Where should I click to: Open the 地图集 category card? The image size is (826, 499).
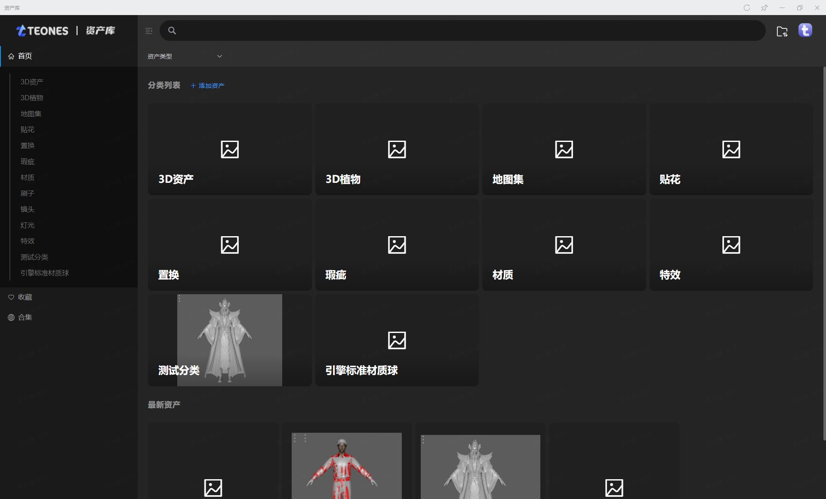[564, 149]
